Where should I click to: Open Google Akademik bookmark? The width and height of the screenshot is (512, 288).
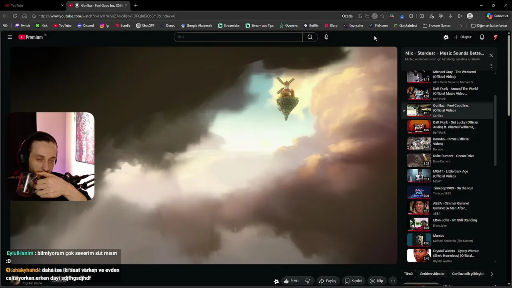point(196,26)
